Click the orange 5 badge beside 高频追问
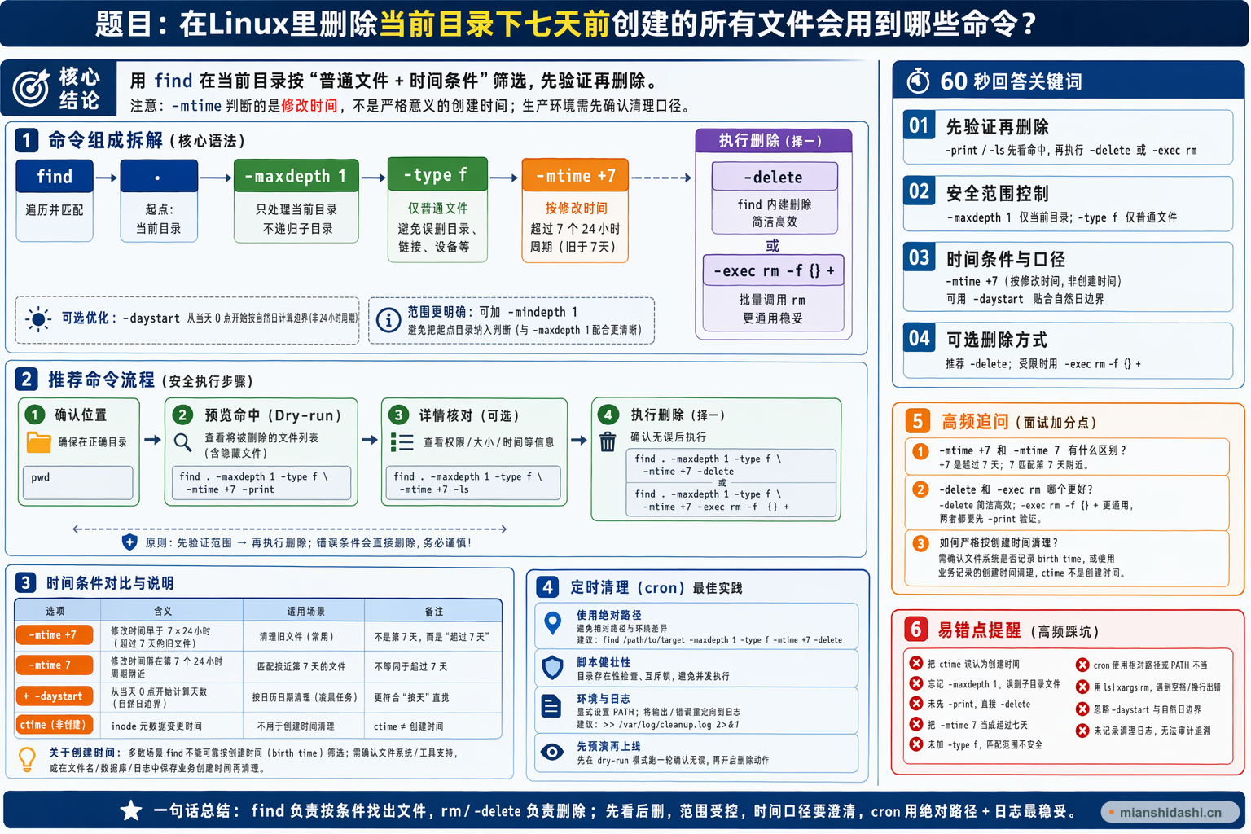This screenshot has width=1251, height=834. pos(917,421)
